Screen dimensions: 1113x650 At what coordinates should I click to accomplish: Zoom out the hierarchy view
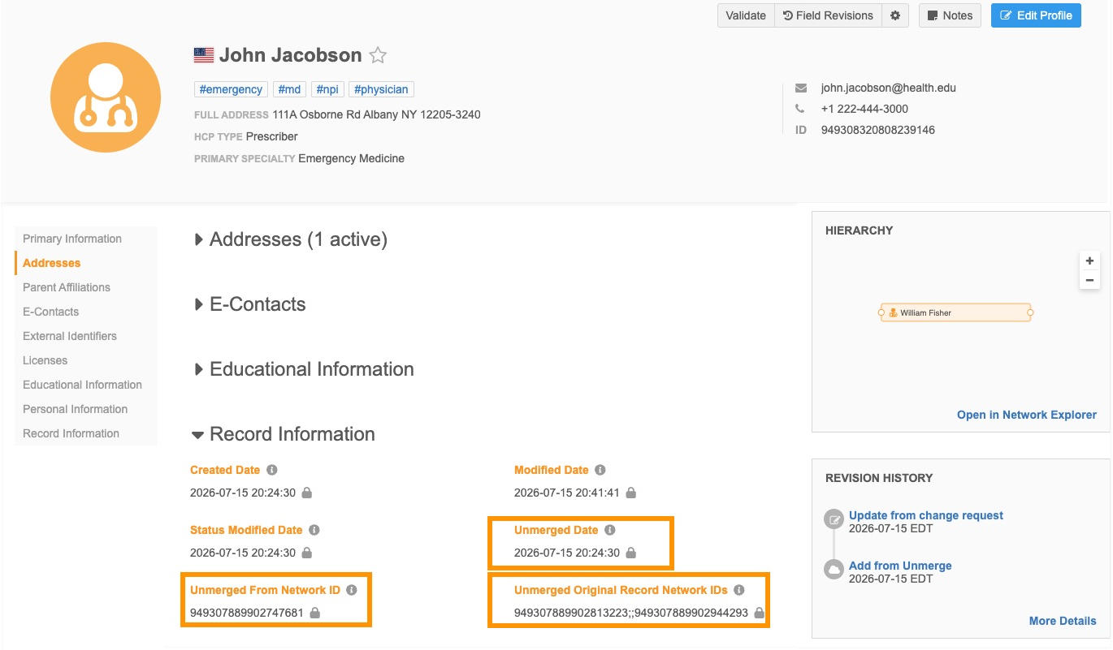click(x=1089, y=280)
